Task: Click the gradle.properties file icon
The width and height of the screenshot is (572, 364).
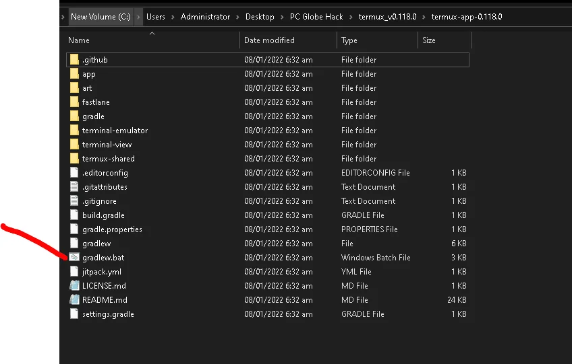Action: click(x=74, y=229)
